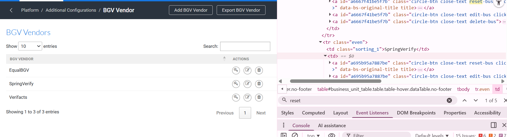Delete the Verifacts vendor

(x=259, y=97)
